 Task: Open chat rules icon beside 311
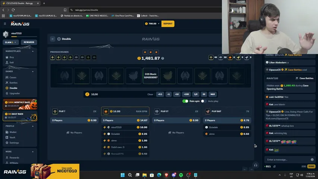274,166
